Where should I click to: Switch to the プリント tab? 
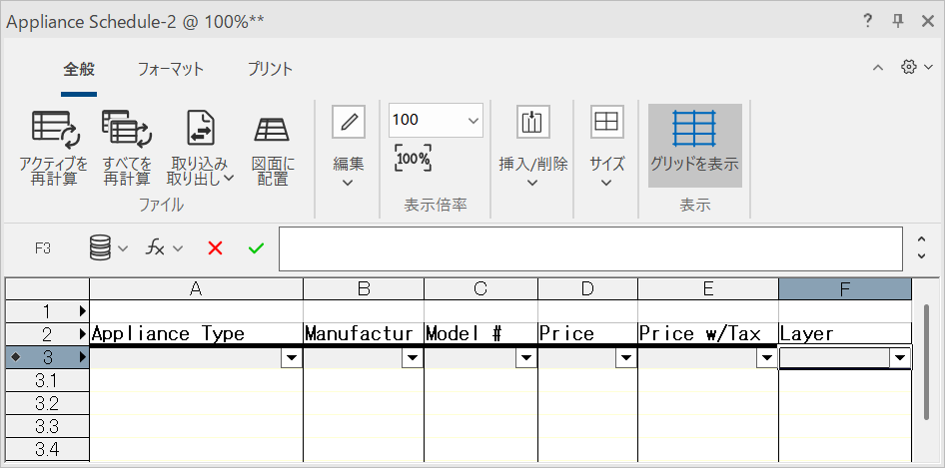coord(271,69)
